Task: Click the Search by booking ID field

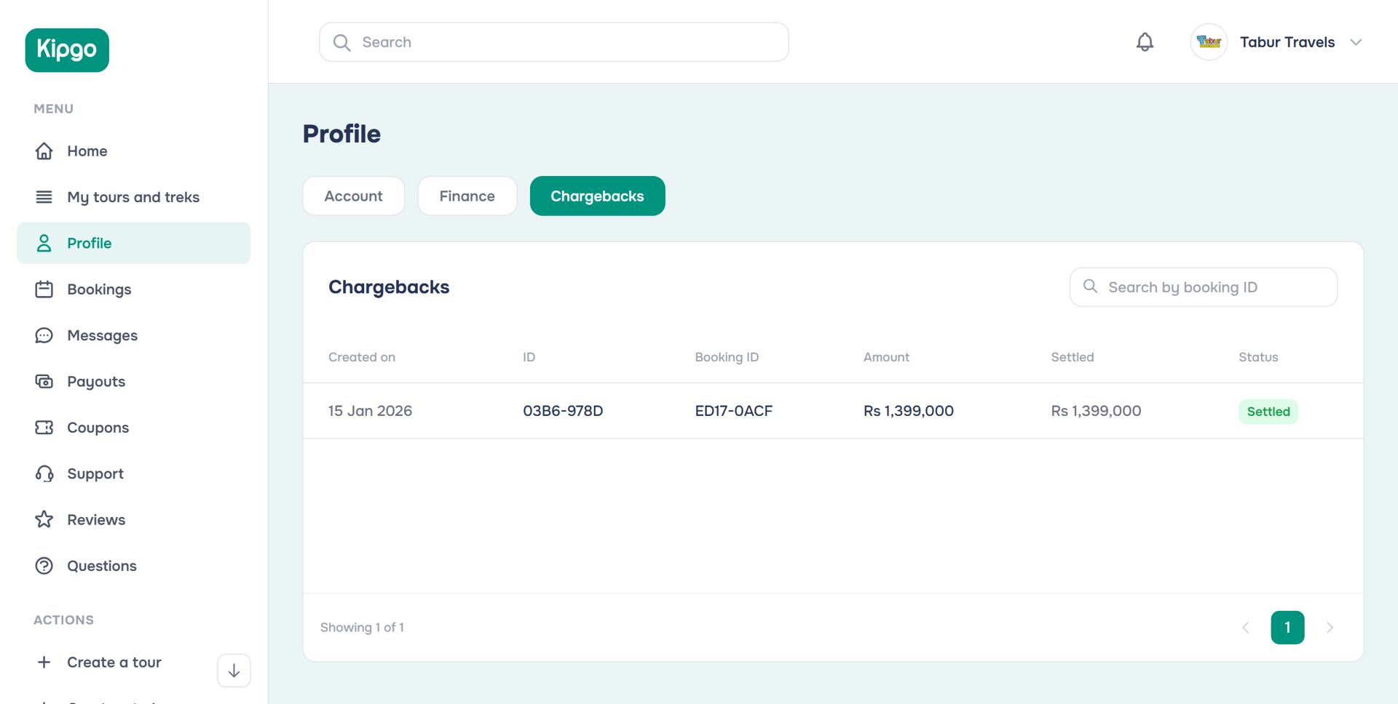Action: pos(1203,287)
